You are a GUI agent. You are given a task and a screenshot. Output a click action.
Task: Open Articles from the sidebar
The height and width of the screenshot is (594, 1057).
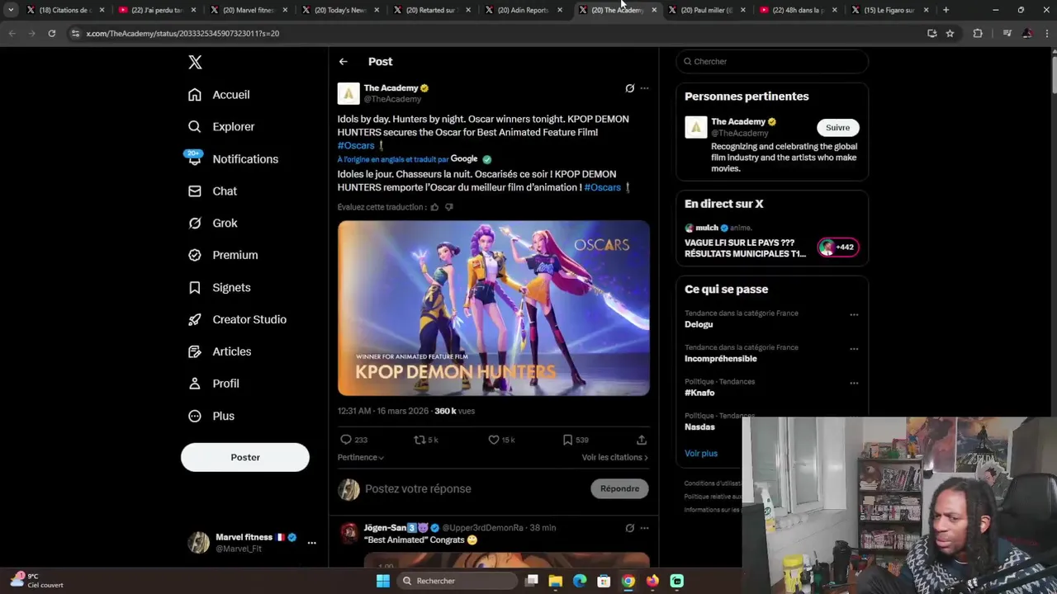tap(220, 352)
